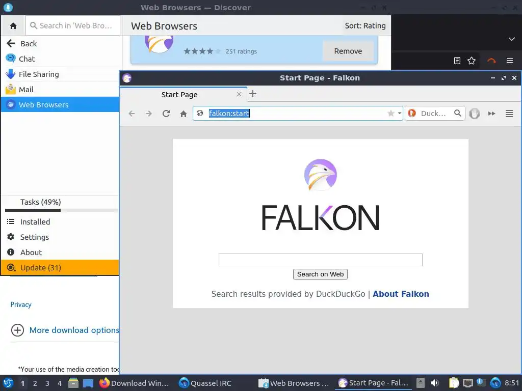The width and height of the screenshot is (522, 391).
Task: Click the falkon:start address bar
Action: [x=298, y=114]
